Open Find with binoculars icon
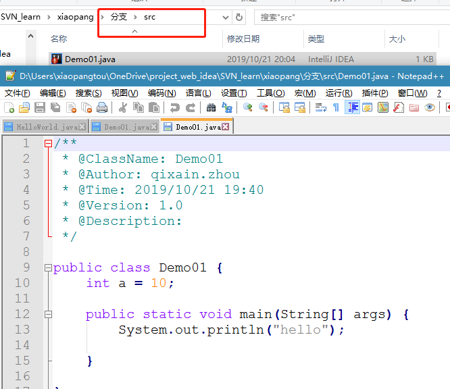The height and width of the screenshot is (389, 450). [211, 108]
